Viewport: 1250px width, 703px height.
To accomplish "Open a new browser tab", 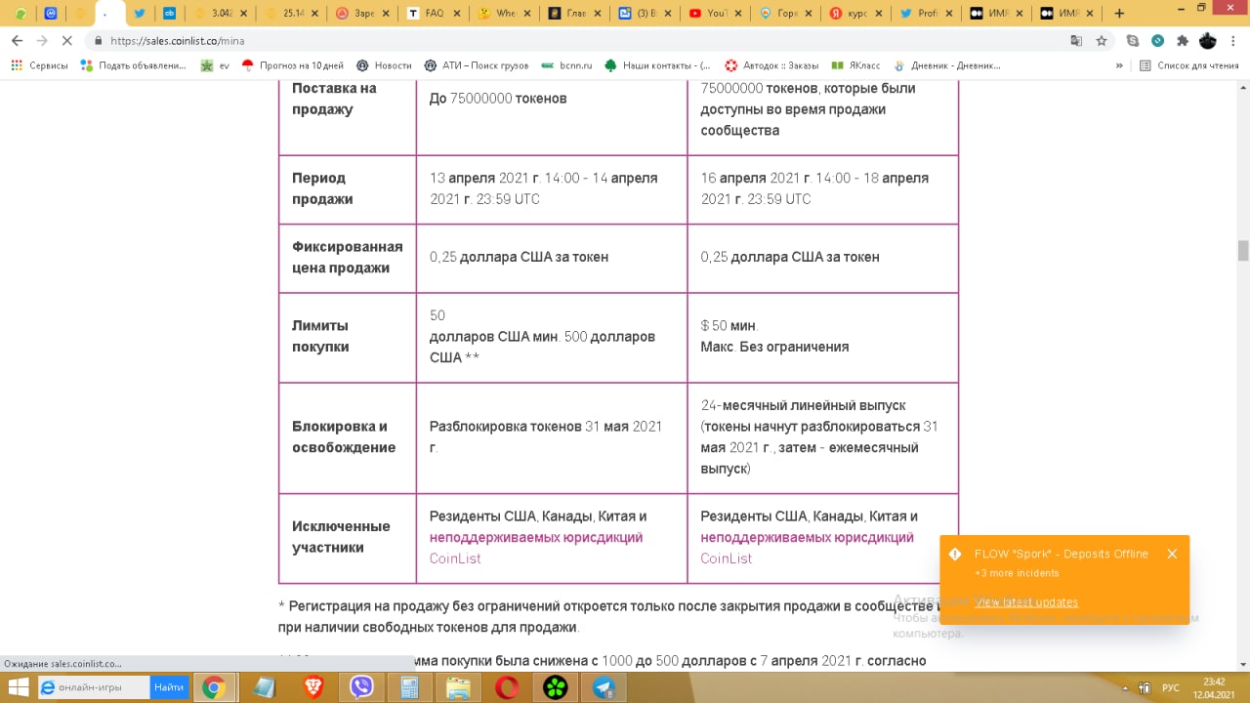I will pyautogui.click(x=1119, y=14).
